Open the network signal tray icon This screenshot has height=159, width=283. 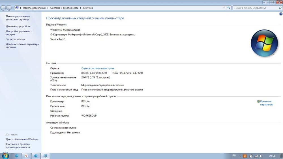click(x=256, y=156)
